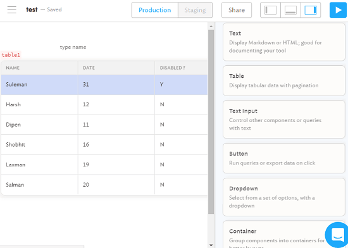348x248 pixels.
Task: Add a Table component
Action: [x=284, y=80]
